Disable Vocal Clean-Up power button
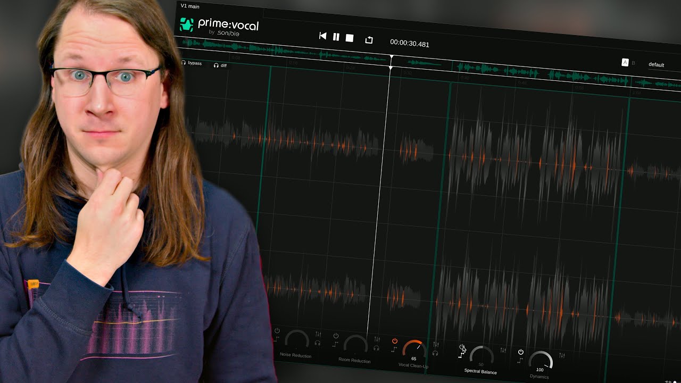Viewport: 681px width, 383px height. (395, 341)
